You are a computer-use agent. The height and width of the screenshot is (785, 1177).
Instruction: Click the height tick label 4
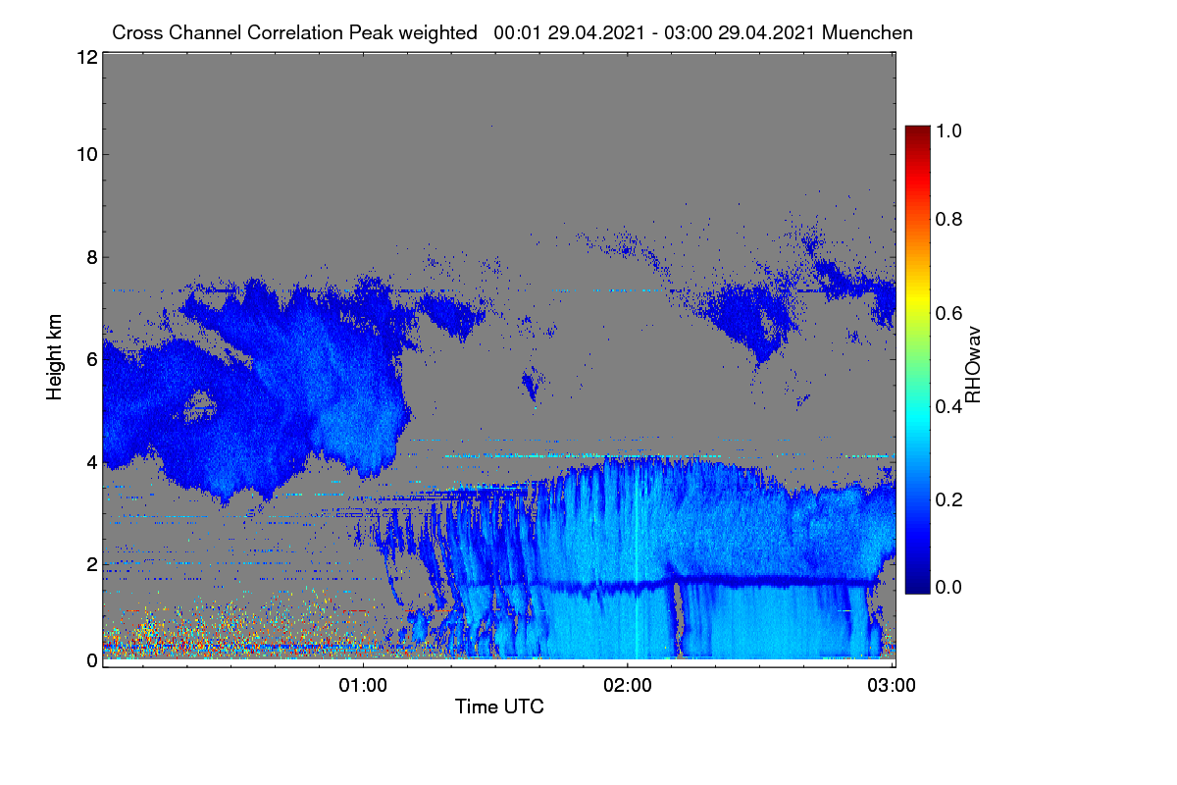coord(90,461)
